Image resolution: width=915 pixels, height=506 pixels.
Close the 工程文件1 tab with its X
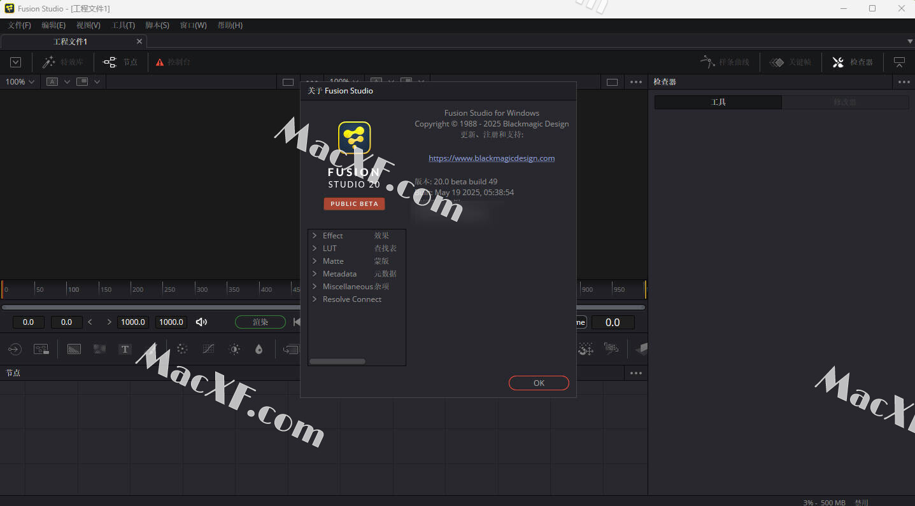point(139,41)
